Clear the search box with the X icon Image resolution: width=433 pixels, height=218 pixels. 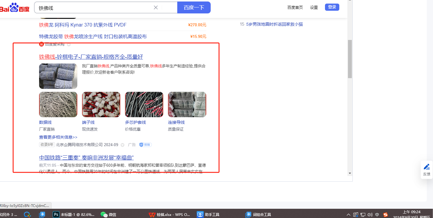pos(156,7)
